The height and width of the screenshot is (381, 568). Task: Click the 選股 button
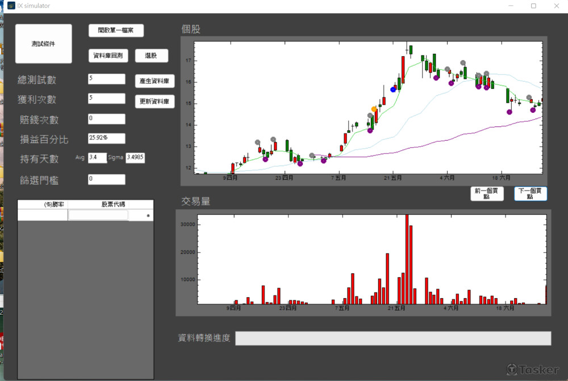coord(151,56)
